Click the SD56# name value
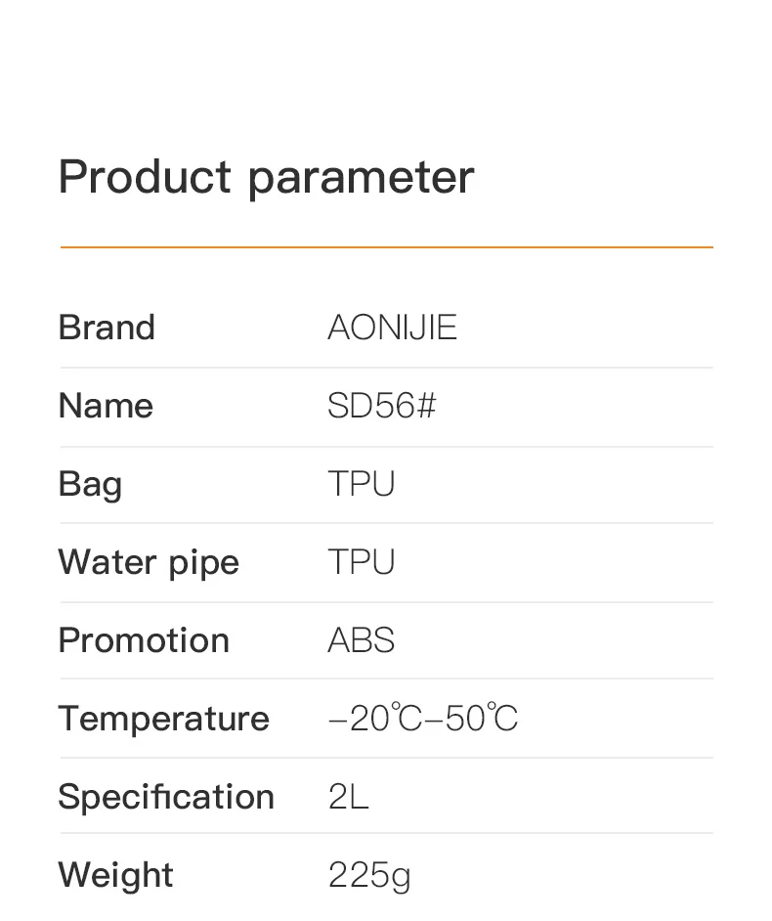This screenshot has width=772, height=921. (381, 406)
